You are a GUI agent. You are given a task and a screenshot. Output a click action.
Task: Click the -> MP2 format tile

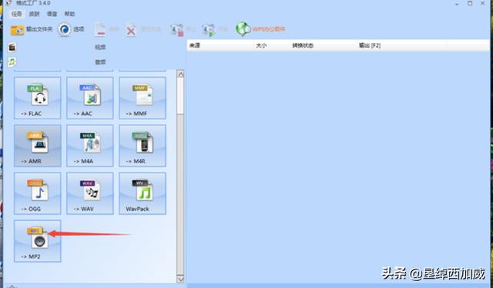[x=38, y=241]
